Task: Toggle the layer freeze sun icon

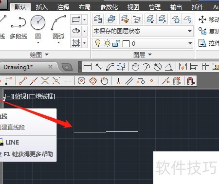Action: tap(107, 43)
